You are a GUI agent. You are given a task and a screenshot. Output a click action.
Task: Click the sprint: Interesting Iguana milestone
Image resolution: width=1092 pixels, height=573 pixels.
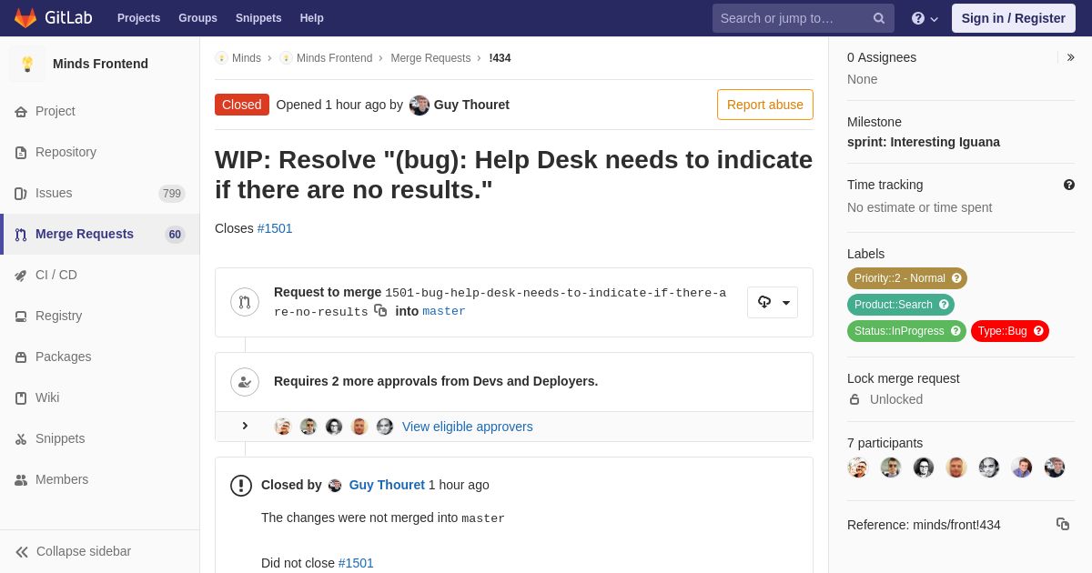tap(924, 142)
